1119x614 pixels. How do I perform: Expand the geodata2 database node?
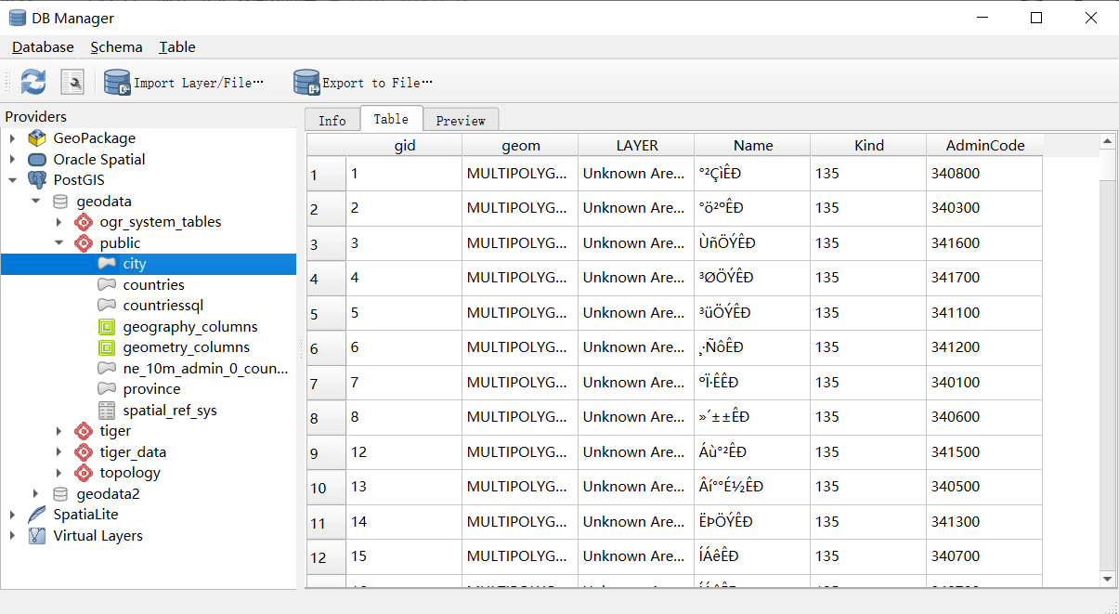[34, 493]
